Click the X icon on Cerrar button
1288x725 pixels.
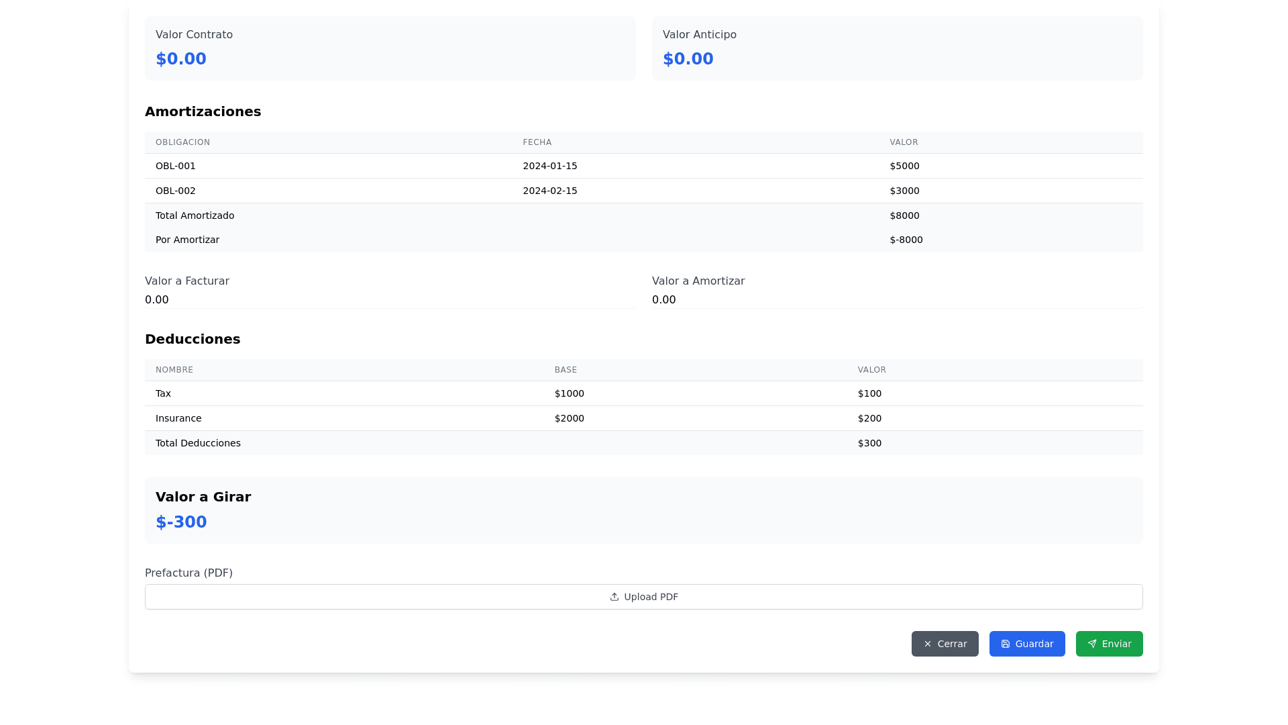[928, 644]
